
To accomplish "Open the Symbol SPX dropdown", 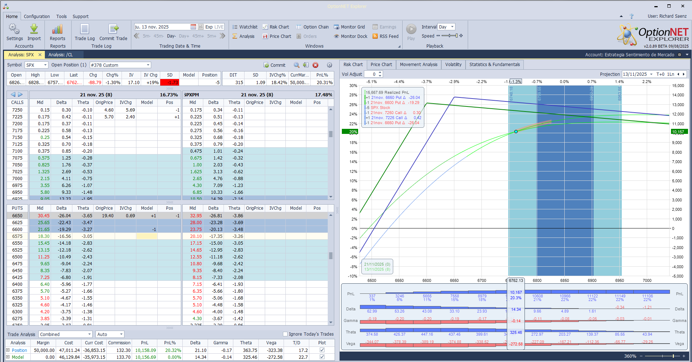I will 45,65.
